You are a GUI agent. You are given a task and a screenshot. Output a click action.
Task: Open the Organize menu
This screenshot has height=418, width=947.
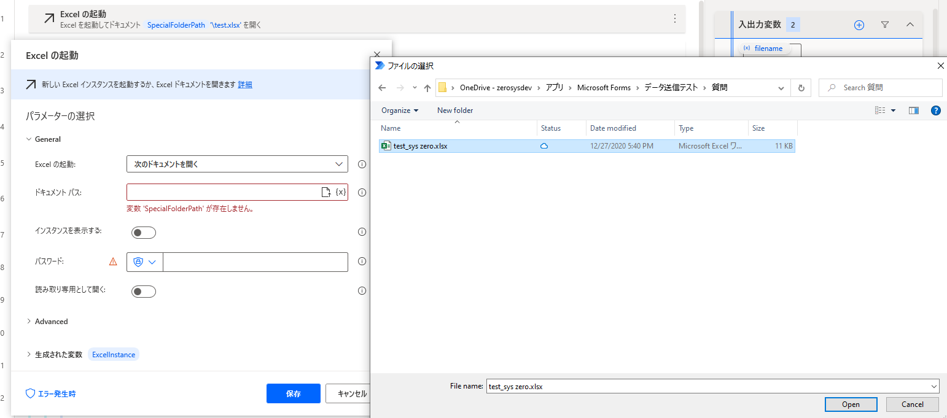[x=399, y=110]
